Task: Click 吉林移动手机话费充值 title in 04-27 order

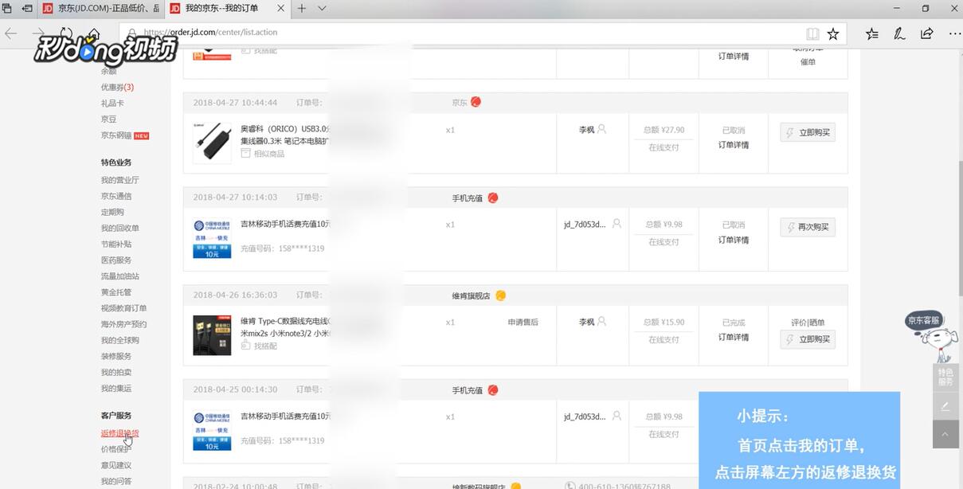Action: click(284, 225)
